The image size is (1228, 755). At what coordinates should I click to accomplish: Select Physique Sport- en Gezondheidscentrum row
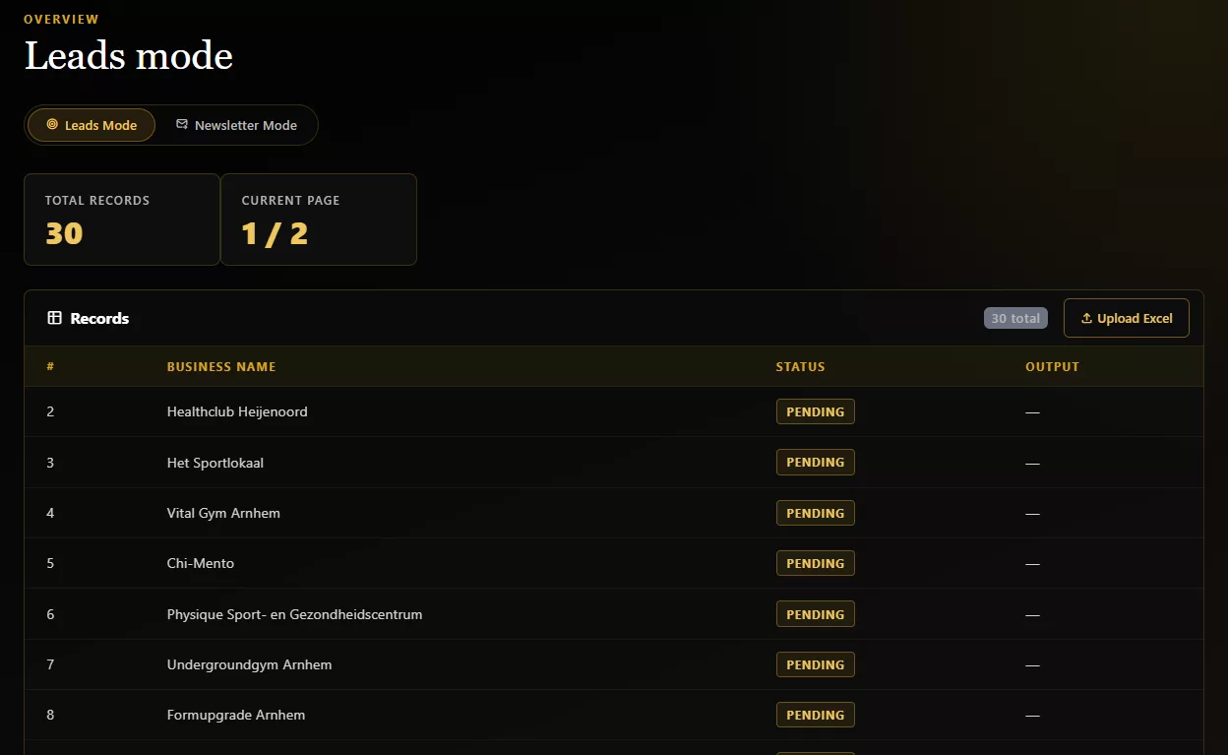(x=614, y=614)
